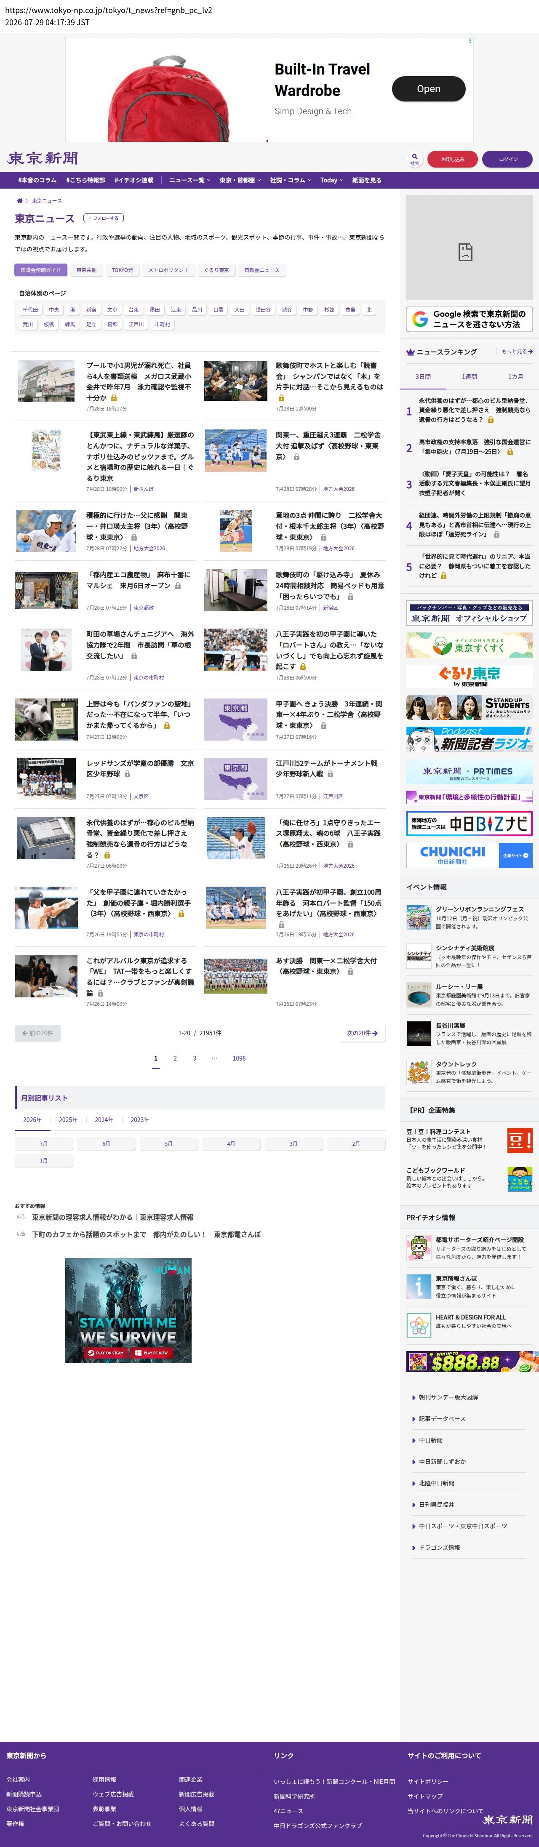
Task: Go to page 2 in pagination
Action: pos(175,1058)
